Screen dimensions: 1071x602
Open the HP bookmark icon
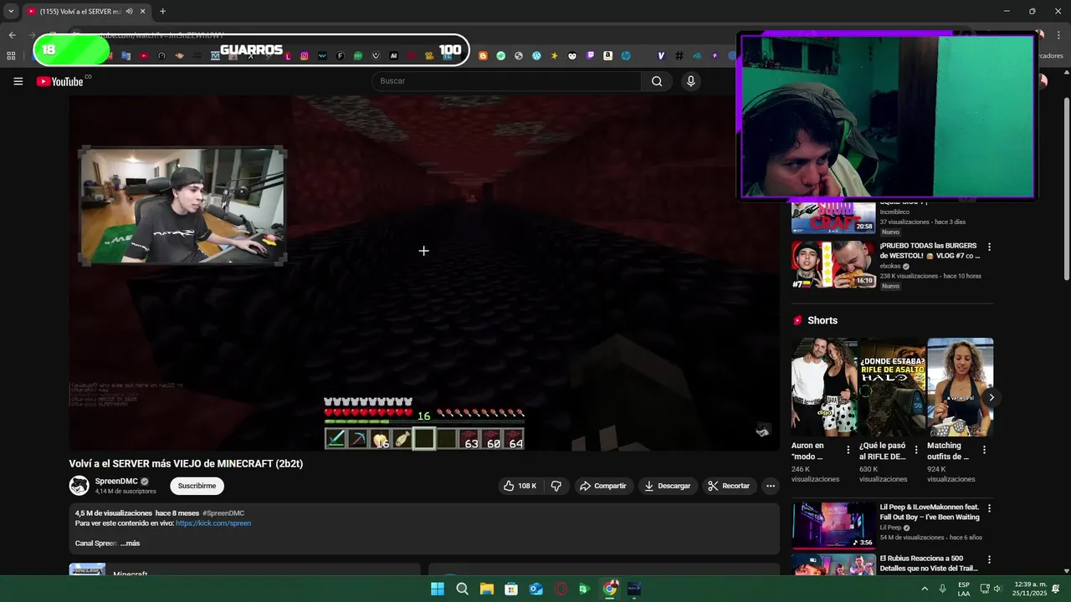click(626, 56)
